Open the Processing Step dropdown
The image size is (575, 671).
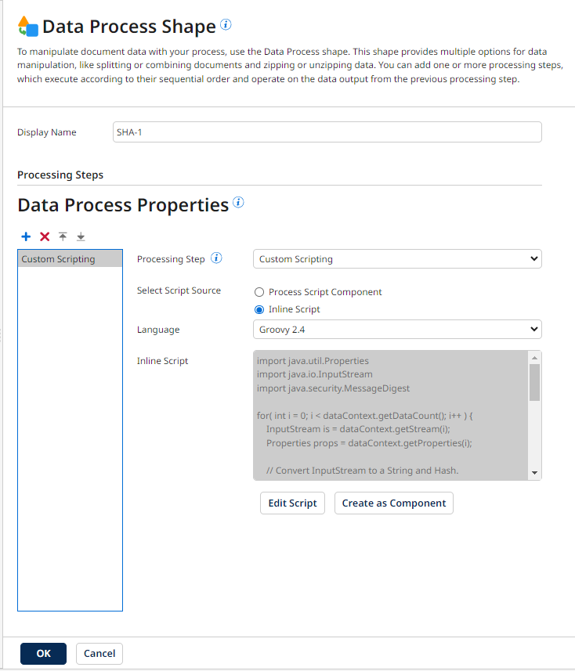[397, 259]
